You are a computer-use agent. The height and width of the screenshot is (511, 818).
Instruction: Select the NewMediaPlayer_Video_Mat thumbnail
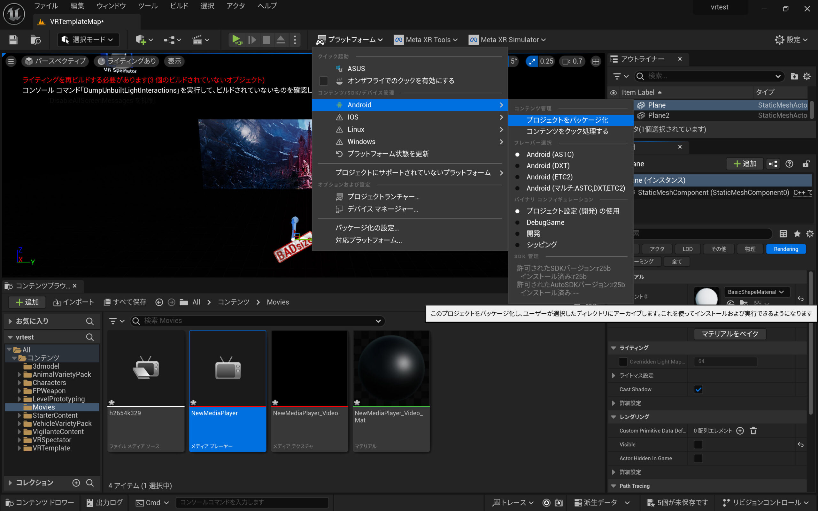391,368
